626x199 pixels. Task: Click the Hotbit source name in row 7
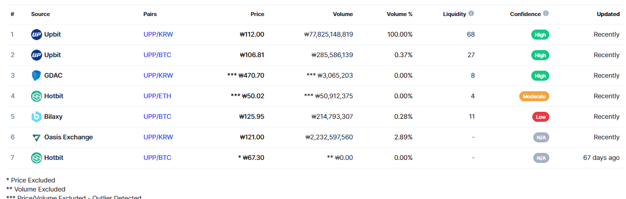coord(54,158)
